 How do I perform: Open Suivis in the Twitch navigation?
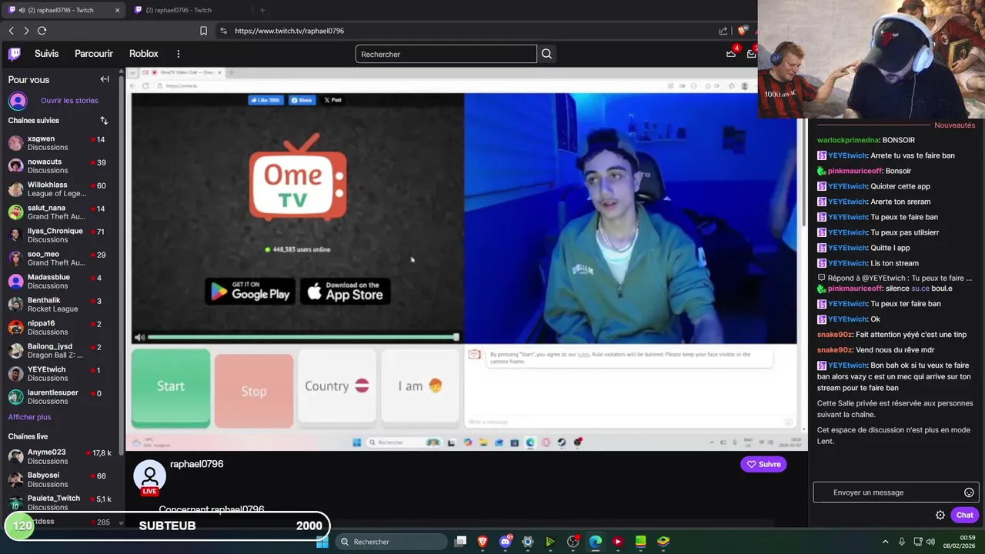click(x=46, y=54)
